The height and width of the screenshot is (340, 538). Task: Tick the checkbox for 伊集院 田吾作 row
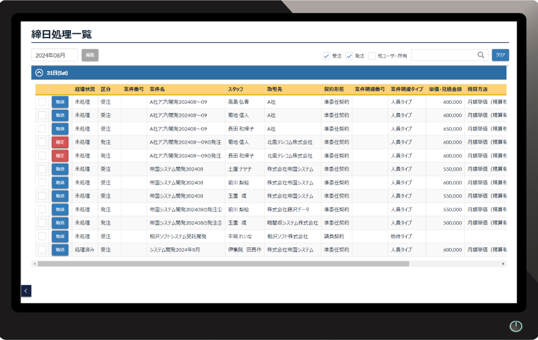(42, 250)
